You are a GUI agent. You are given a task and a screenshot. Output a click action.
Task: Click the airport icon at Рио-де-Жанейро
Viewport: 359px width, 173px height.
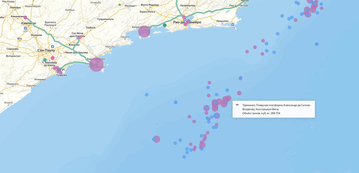(x=185, y=19)
